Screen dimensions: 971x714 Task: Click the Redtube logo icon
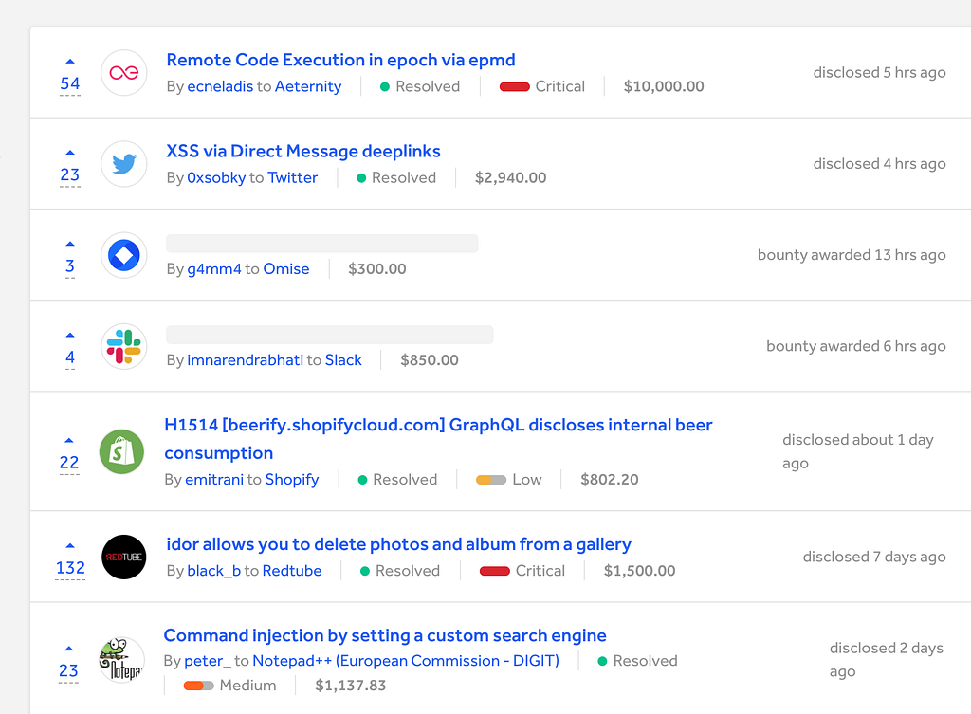[x=123, y=557]
